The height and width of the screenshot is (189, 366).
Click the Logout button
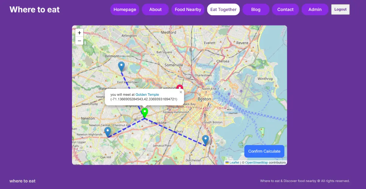[x=340, y=9]
